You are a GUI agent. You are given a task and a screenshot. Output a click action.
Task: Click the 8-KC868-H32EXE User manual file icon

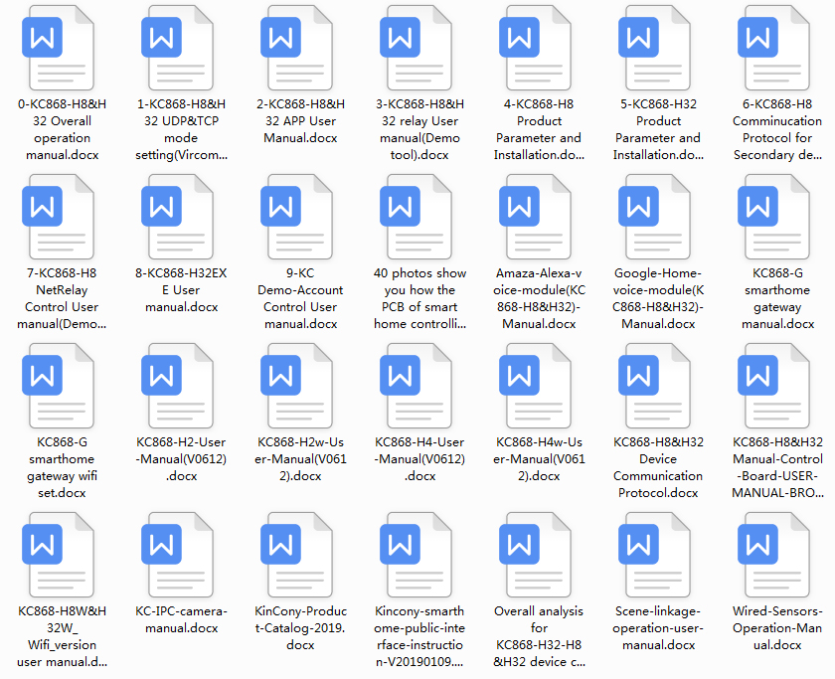pos(181,216)
